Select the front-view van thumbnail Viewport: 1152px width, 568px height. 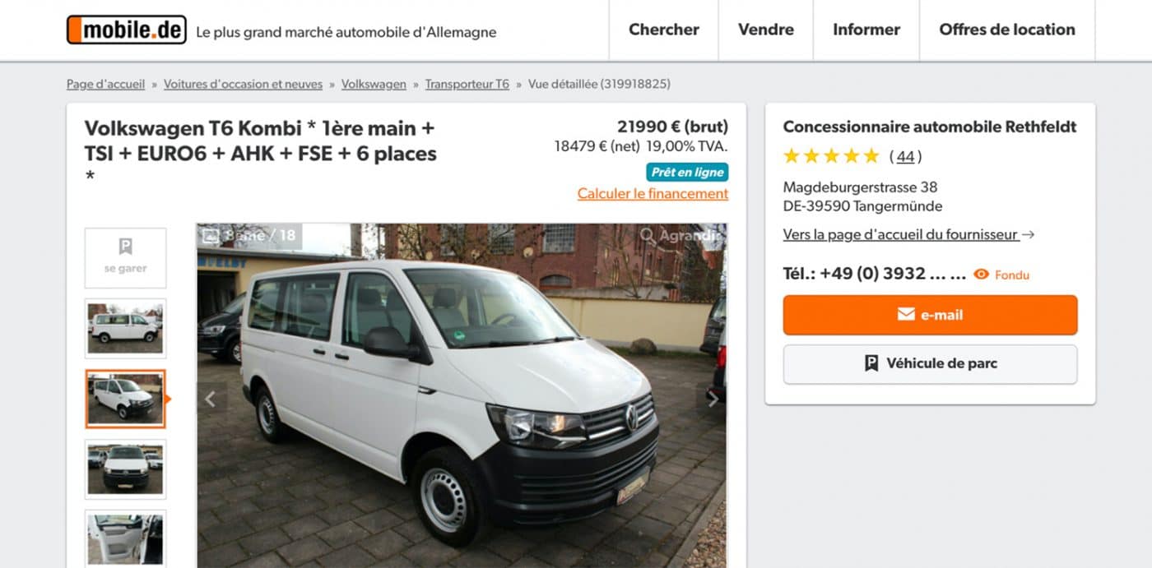tap(125, 469)
